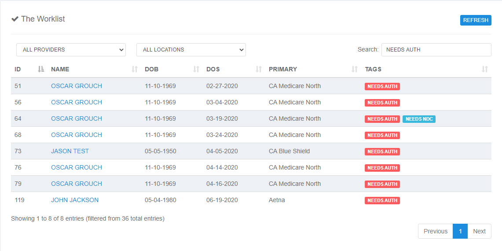502x251 pixels.
Task: Sort by DOS column sort icon
Action: (x=259, y=69)
